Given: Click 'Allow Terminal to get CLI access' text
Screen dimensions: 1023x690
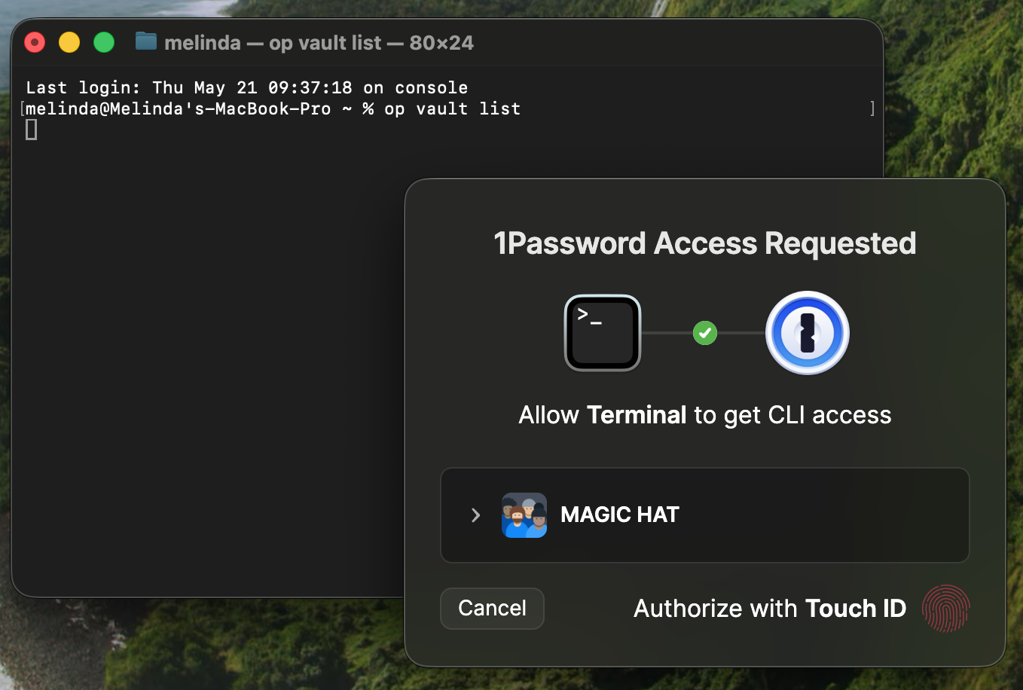Looking at the screenshot, I should pos(705,415).
